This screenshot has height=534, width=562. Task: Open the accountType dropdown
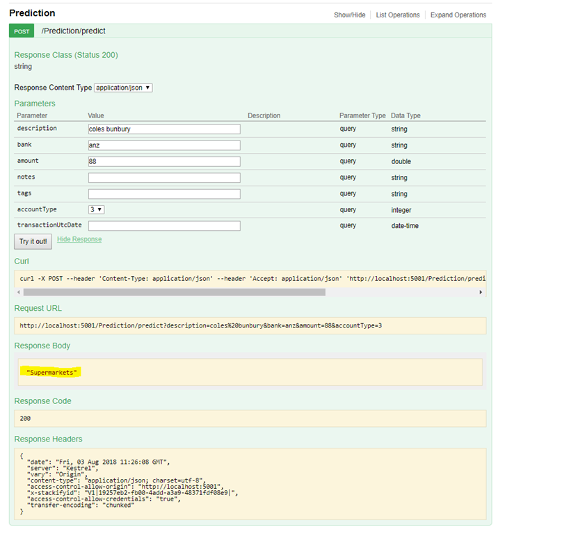(97, 210)
